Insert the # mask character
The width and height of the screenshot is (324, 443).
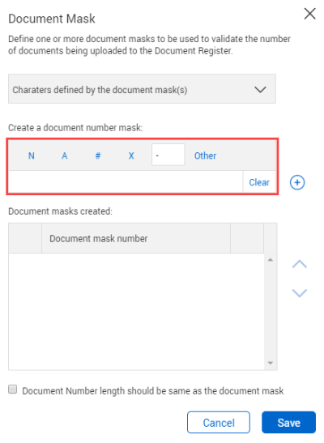(x=98, y=155)
